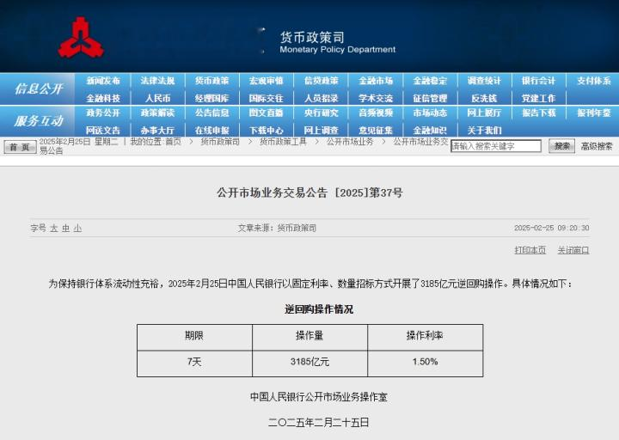The width and height of the screenshot is (619, 440).
Task: Open the 高级搜索 advanced search link
Action: (597, 146)
